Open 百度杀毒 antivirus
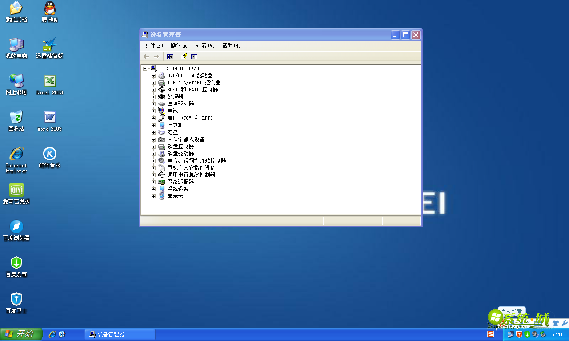This screenshot has width=569, height=341. tap(16, 266)
